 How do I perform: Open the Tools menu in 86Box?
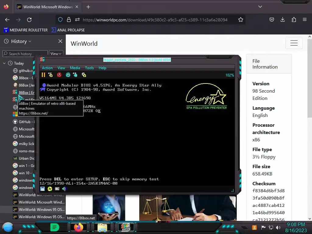[89, 68]
